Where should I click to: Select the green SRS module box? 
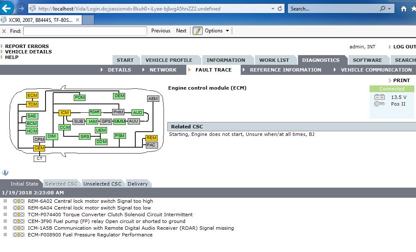point(85,136)
